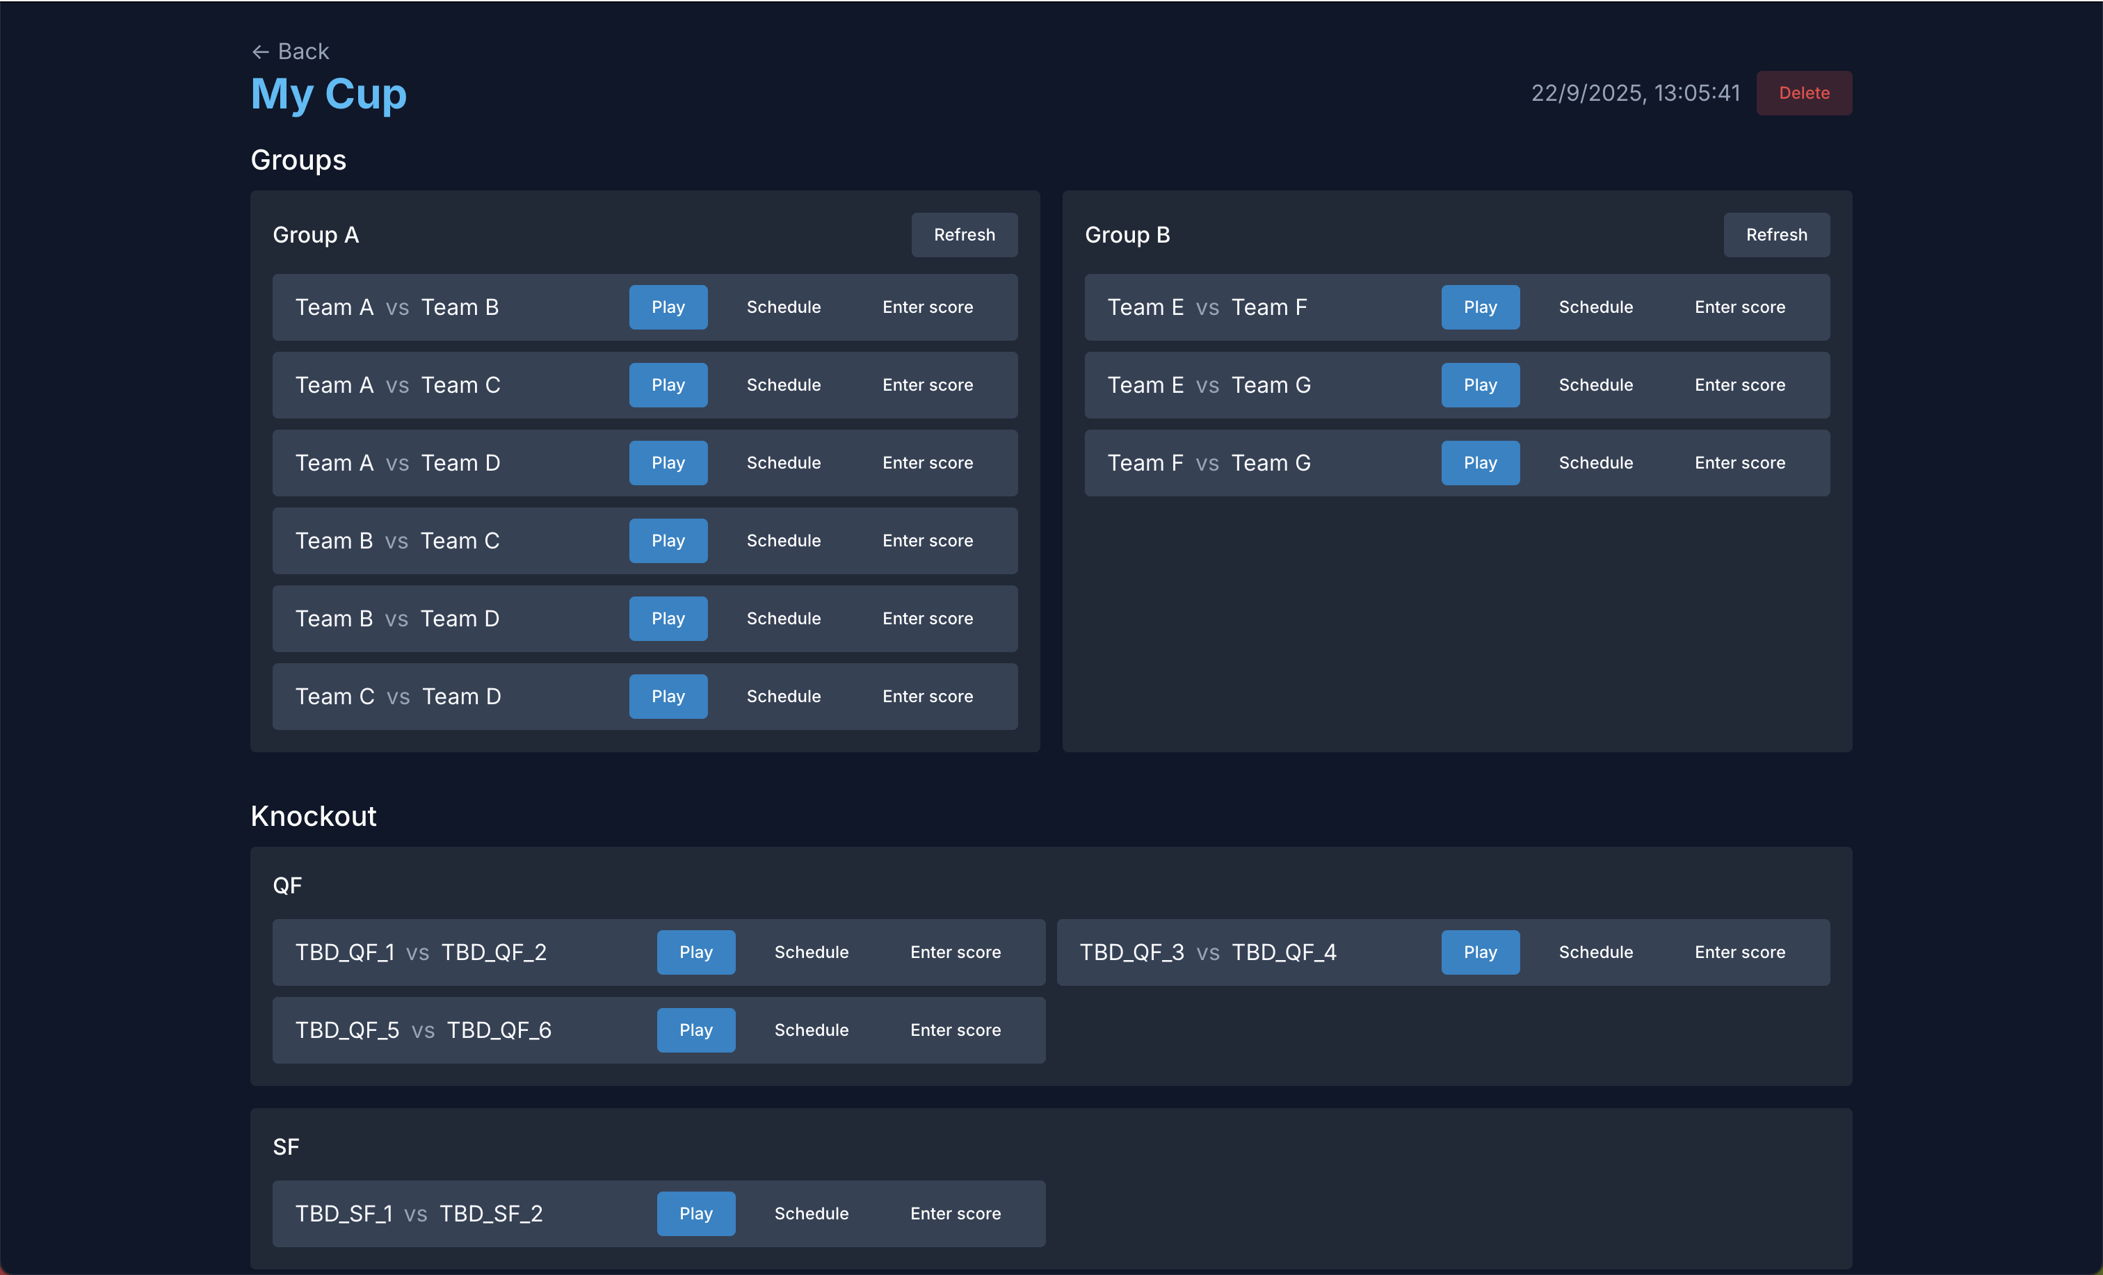The height and width of the screenshot is (1275, 2103).
Task: Enter score for Team F vs Team G
Action: coord(1739,462)
